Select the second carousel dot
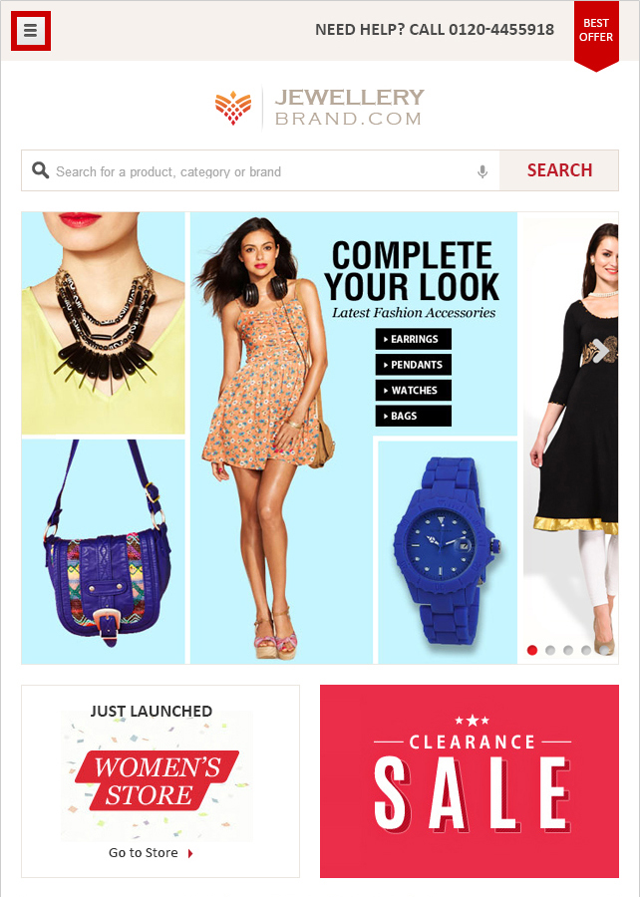The width and height of the screenshot is (640, 897). (x=550, y=650)
